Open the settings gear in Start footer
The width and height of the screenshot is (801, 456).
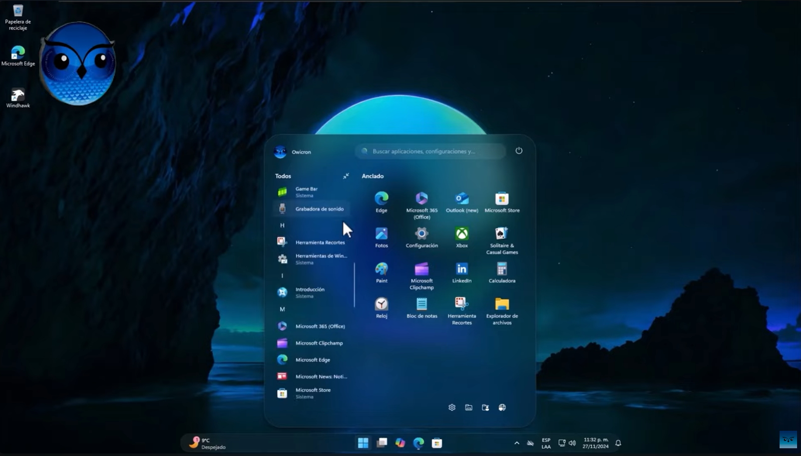[452, 407]
